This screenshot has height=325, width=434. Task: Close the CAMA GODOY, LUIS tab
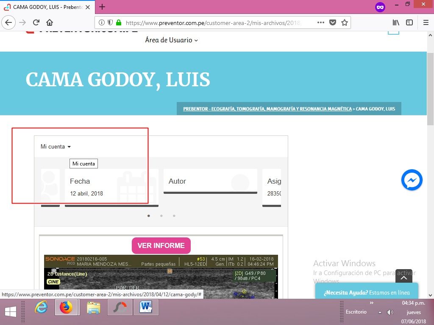(88, 7)
